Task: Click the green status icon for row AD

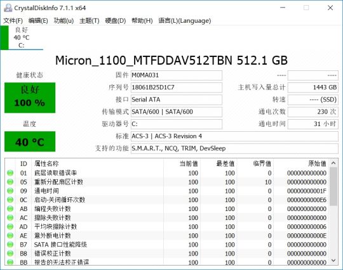Action: (x=10, y=227)
